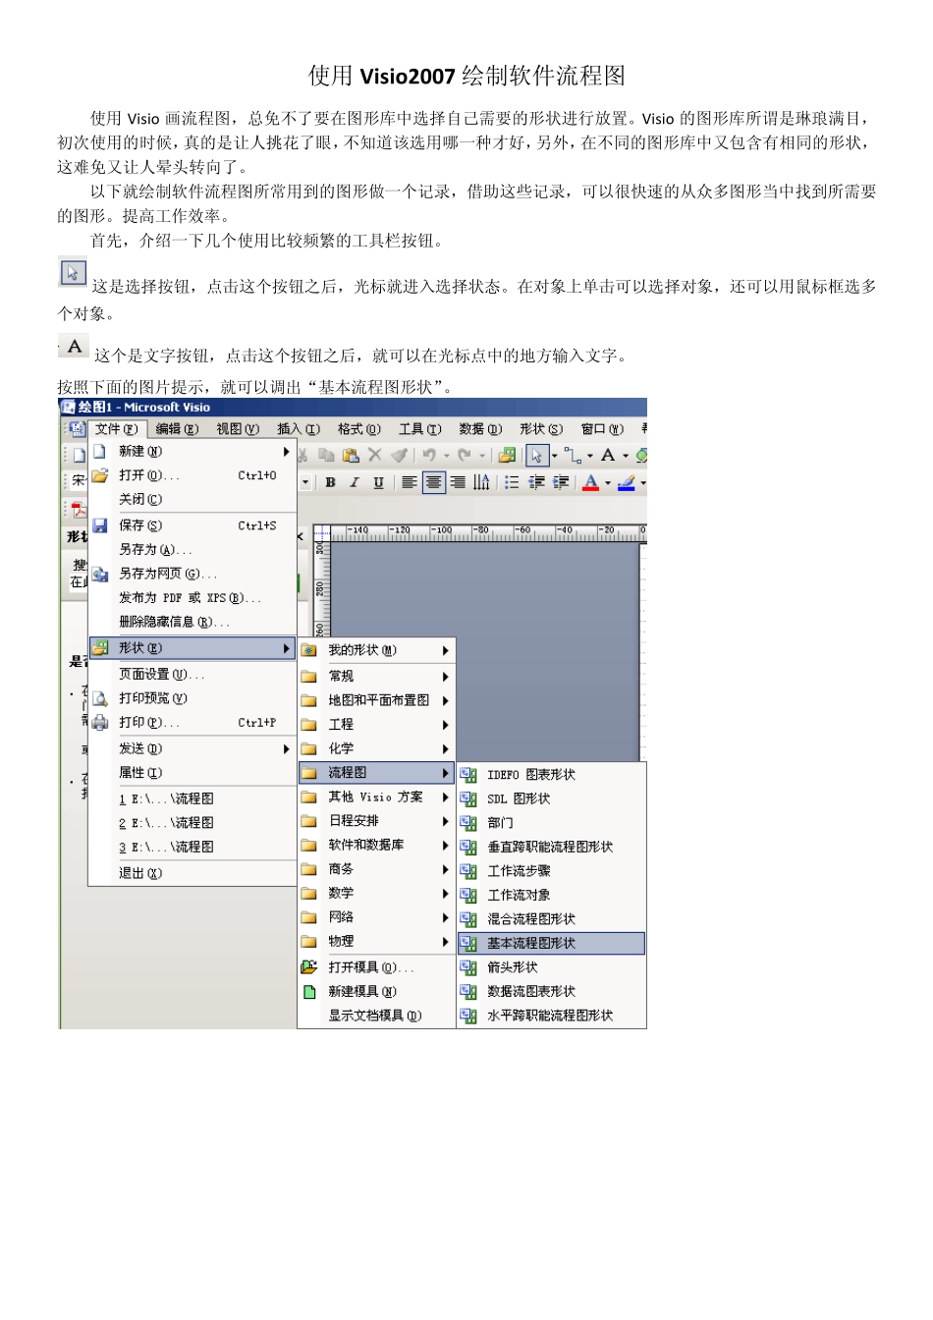Screen dimensions: 933x1320
Task: Choose 保存(S) in File menu
Action: [x=192, y=525]
